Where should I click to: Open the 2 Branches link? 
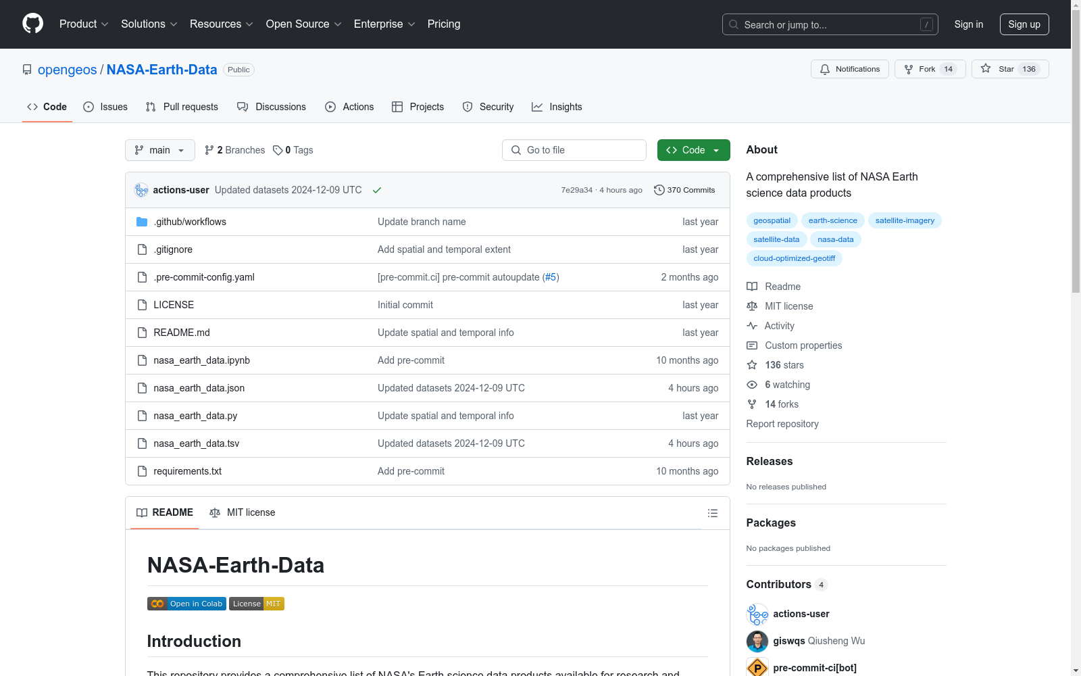tap(235, 150)
